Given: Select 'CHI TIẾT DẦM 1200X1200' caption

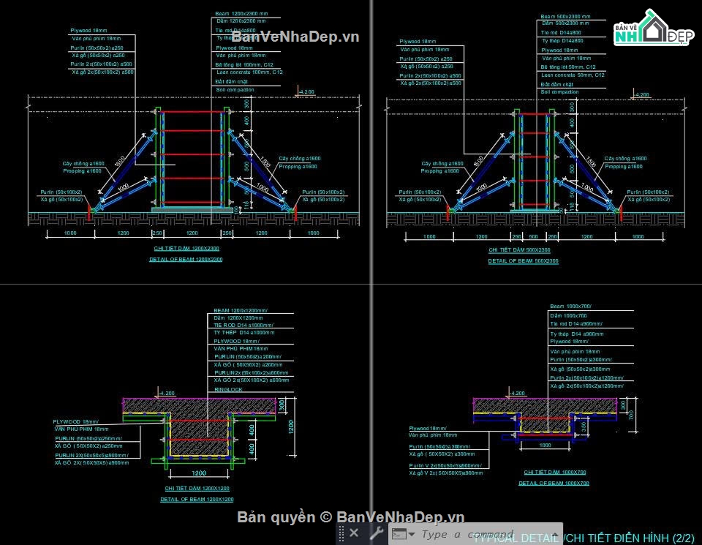Looking at the screenshot, I should (197, 489).
